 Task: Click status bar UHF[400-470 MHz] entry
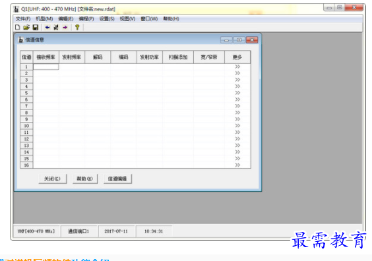[36, 231]
